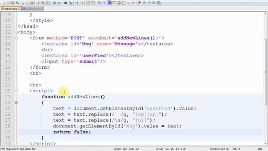Click the Stop Recording macro icon
The width and height of the screenshot is (268, 151).
(144, 3)
